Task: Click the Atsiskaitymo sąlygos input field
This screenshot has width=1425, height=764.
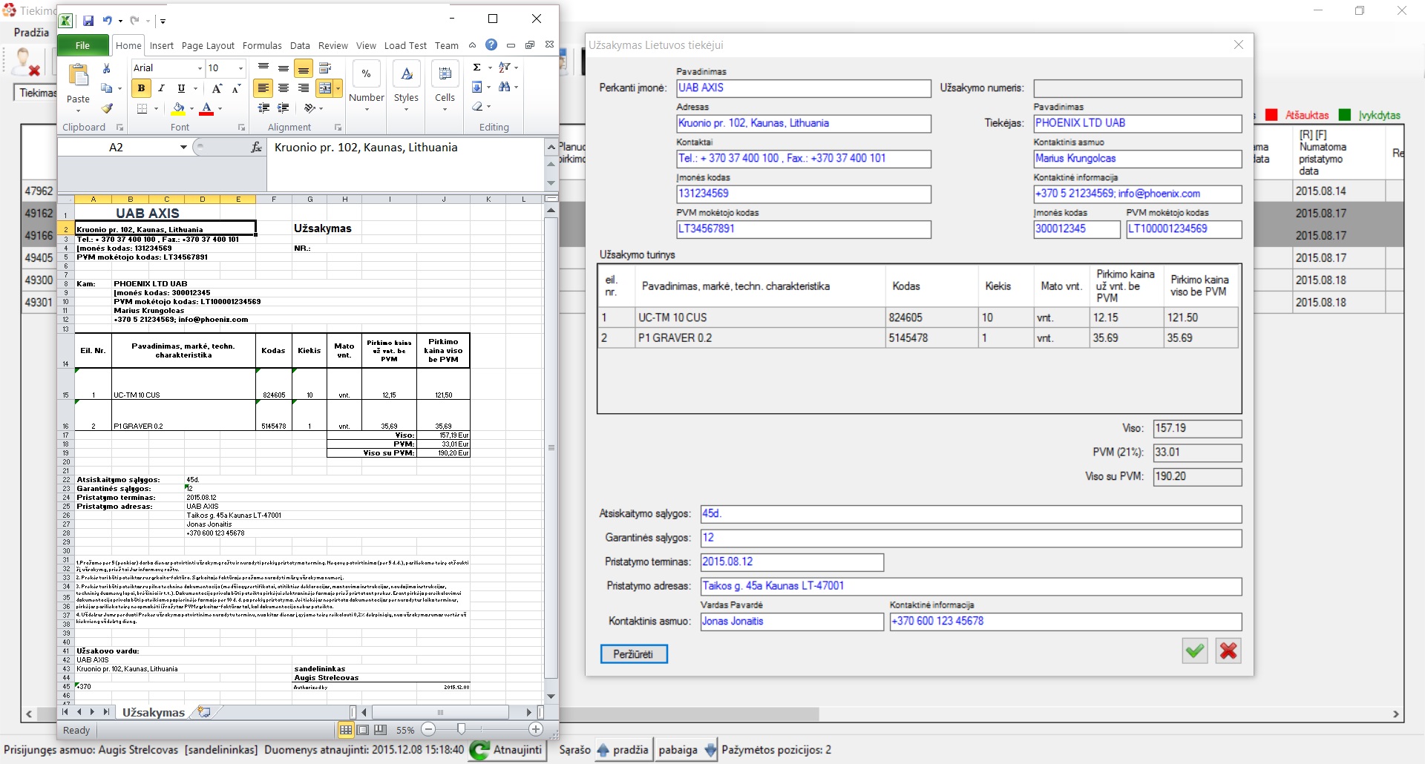Action: pyautogui.click(x=971, y=514)
